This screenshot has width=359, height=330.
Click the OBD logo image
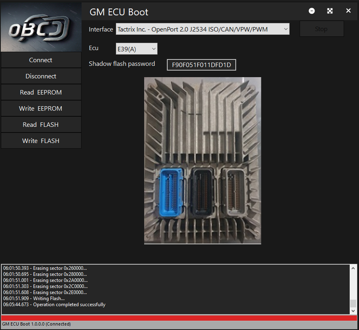point(41,27)
